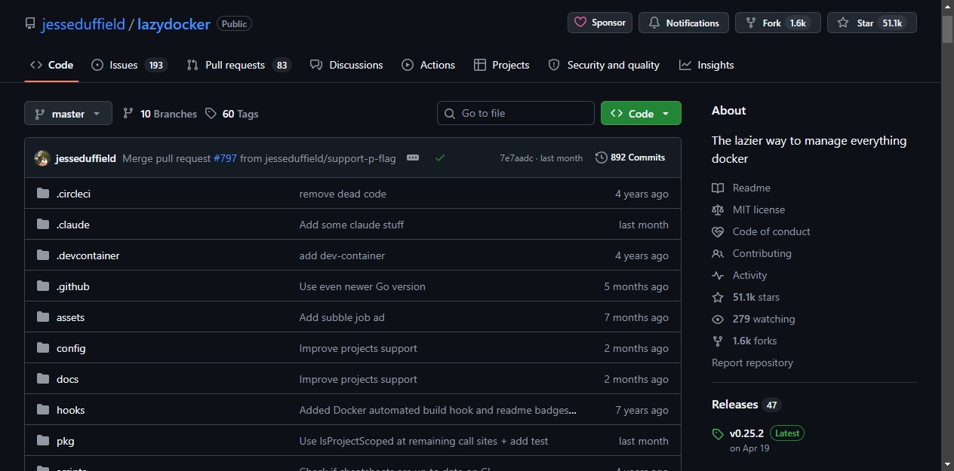
Task: Star the repository with the Star button
Action: pyautogui.click(x=872, y=23)
